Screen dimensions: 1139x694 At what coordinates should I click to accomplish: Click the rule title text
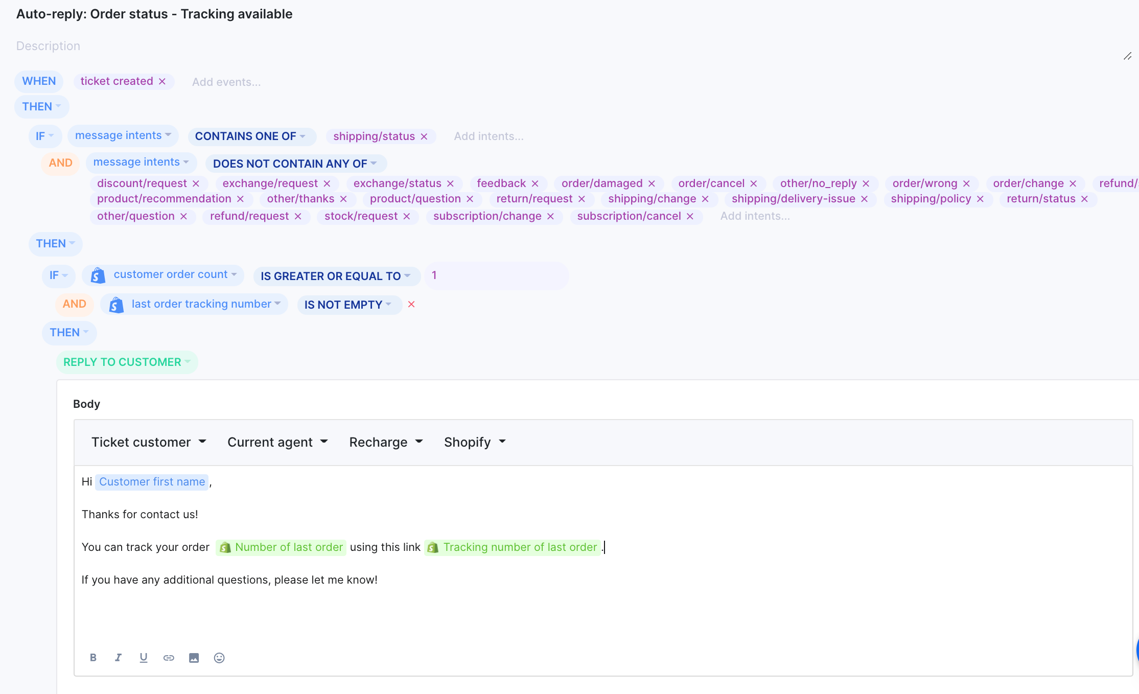click(x=154, y=14)
